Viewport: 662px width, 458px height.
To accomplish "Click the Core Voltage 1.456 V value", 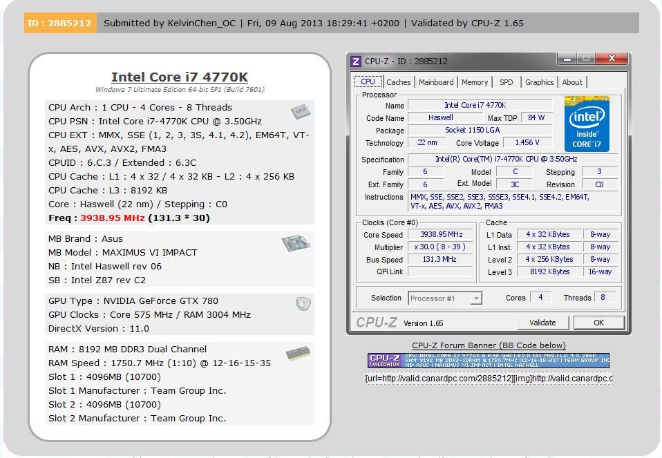I will click(x=527, y=143).
